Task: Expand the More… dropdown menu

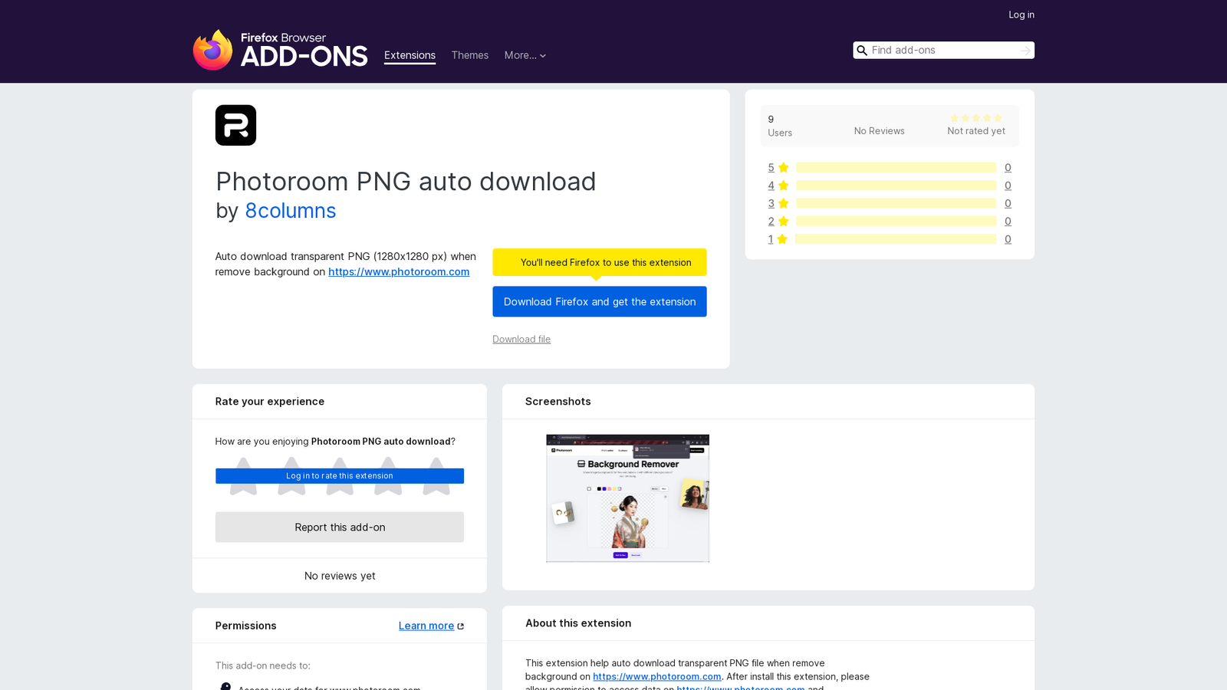Action: [525, 55]
